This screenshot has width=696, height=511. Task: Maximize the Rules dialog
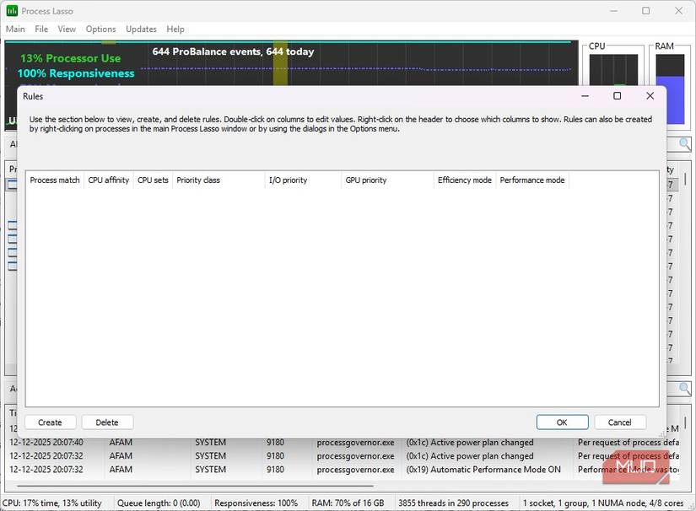click(617, 96)
